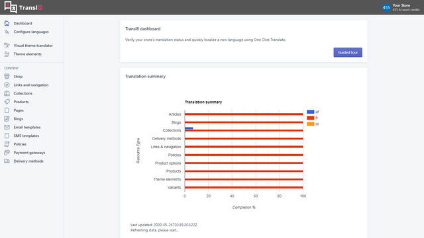Click the Configure languages icon

point(7,32)
